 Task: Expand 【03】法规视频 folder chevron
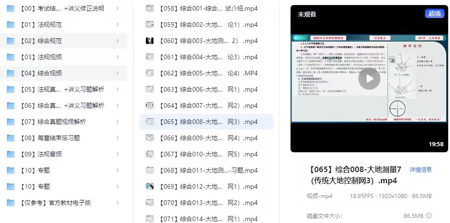pos(117,57)
